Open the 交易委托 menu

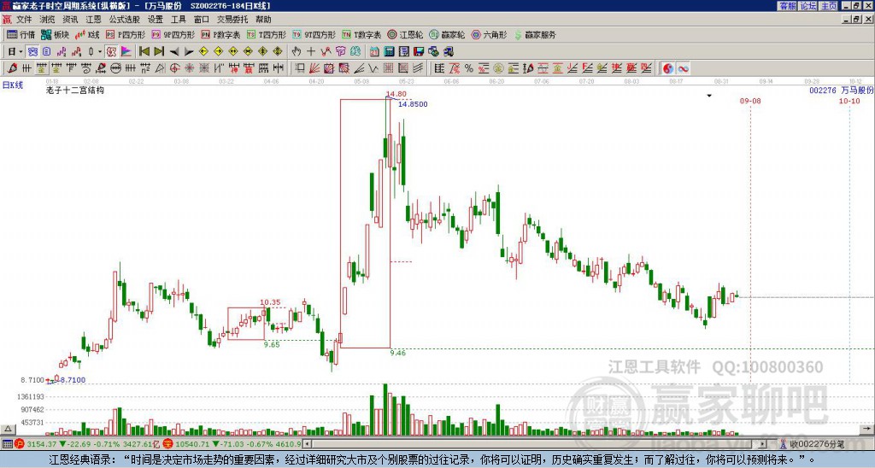232,20
